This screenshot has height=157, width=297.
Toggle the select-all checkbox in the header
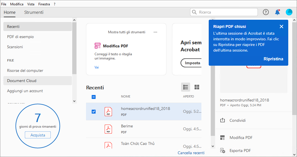[94, 97]
